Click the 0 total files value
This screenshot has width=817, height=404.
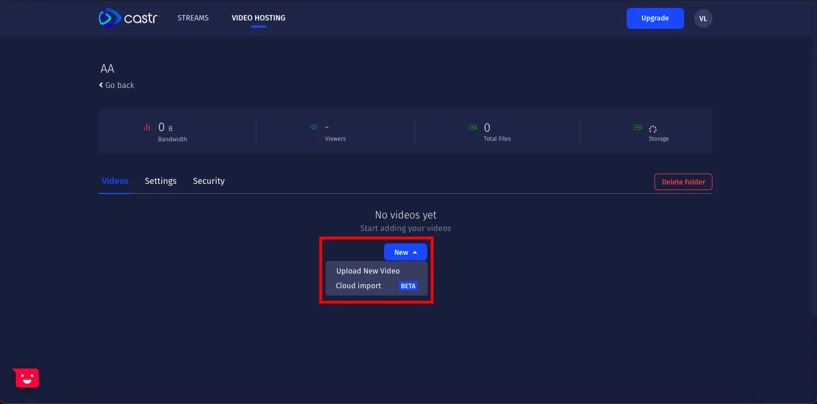pos(487,128)
